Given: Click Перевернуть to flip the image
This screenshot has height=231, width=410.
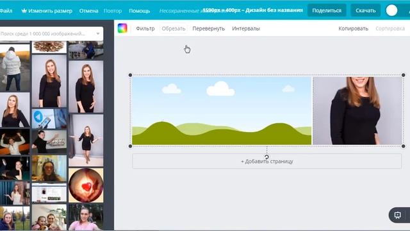Looking at the screenshot, I should coord(208,28).
